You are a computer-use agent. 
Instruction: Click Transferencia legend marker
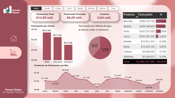(96, 30)
